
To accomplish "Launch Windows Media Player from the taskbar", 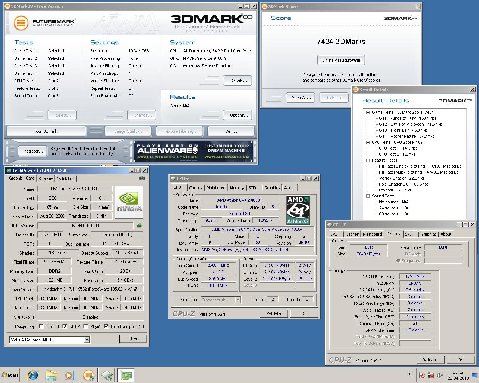I will coord(69,375).
